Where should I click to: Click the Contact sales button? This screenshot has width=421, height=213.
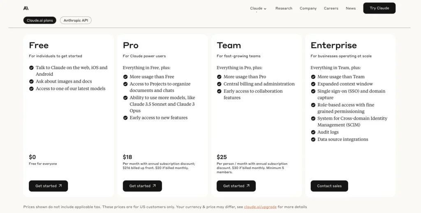[329, 186]
